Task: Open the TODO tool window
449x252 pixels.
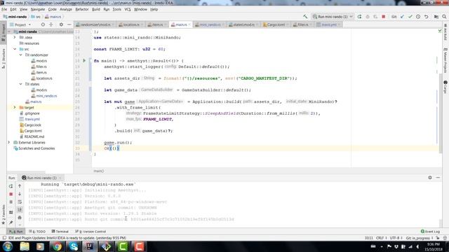Action: tap(37, 232)
